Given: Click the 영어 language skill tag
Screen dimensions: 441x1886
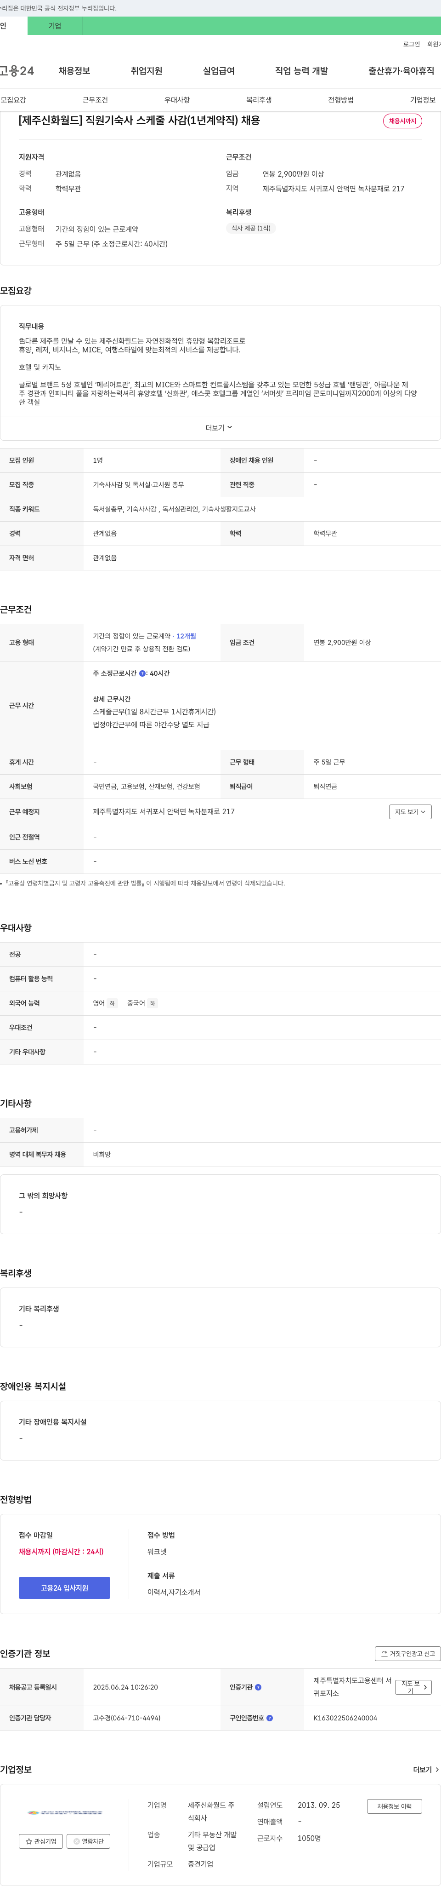Looking at the screenshot, I should (105, 1004).
